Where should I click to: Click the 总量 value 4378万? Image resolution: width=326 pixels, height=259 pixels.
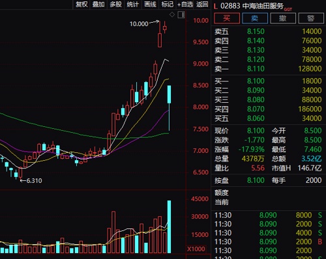click(253, 159)
